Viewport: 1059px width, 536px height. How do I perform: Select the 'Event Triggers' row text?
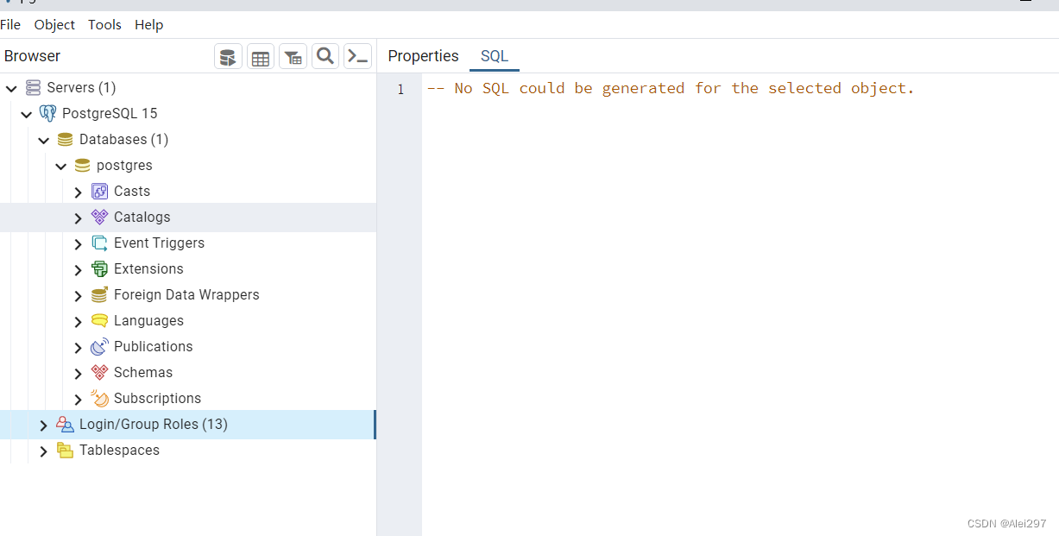click(x=159, y=243)
